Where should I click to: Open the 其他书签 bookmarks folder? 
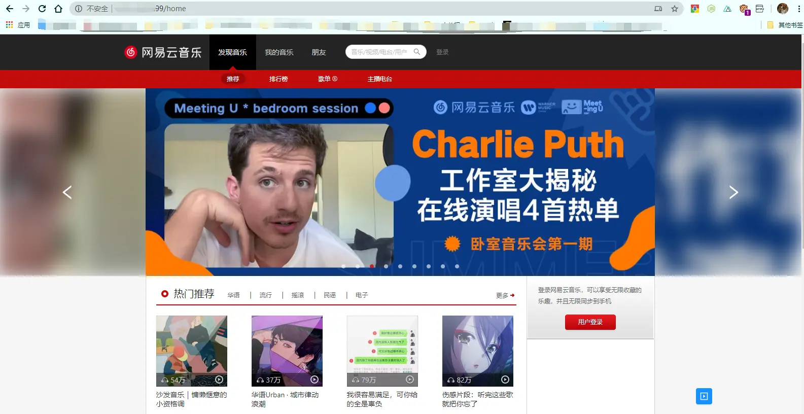[x=785, y=25]
